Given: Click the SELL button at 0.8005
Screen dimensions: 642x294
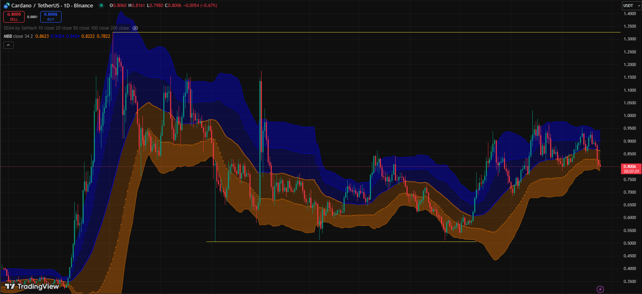Looking at the screenshot, I should pos(14,16).
